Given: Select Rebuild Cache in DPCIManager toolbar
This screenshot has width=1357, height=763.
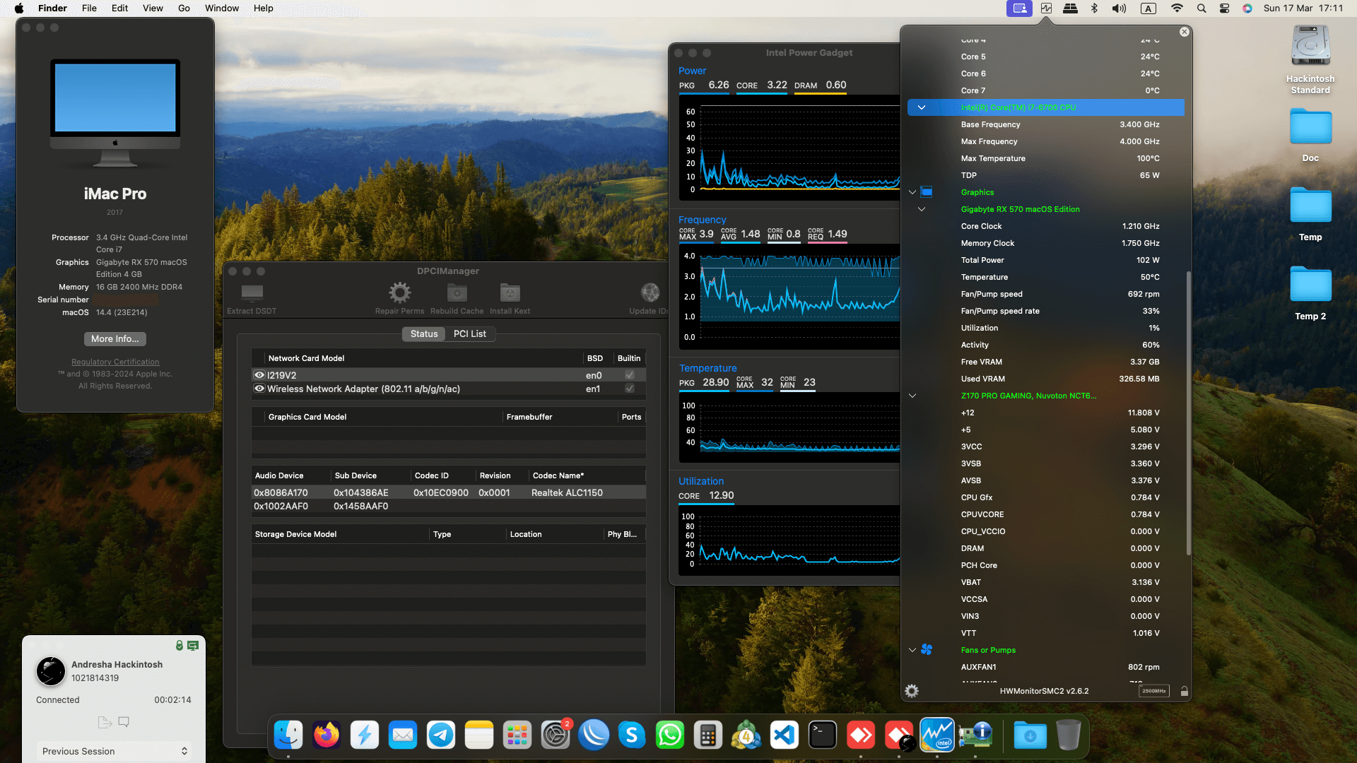Looking at the screenshot, I should [457, 292].
